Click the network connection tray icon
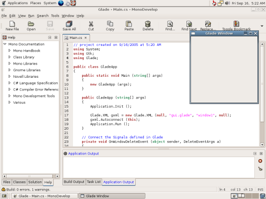 pyautogui.click(x=220, y=3)
